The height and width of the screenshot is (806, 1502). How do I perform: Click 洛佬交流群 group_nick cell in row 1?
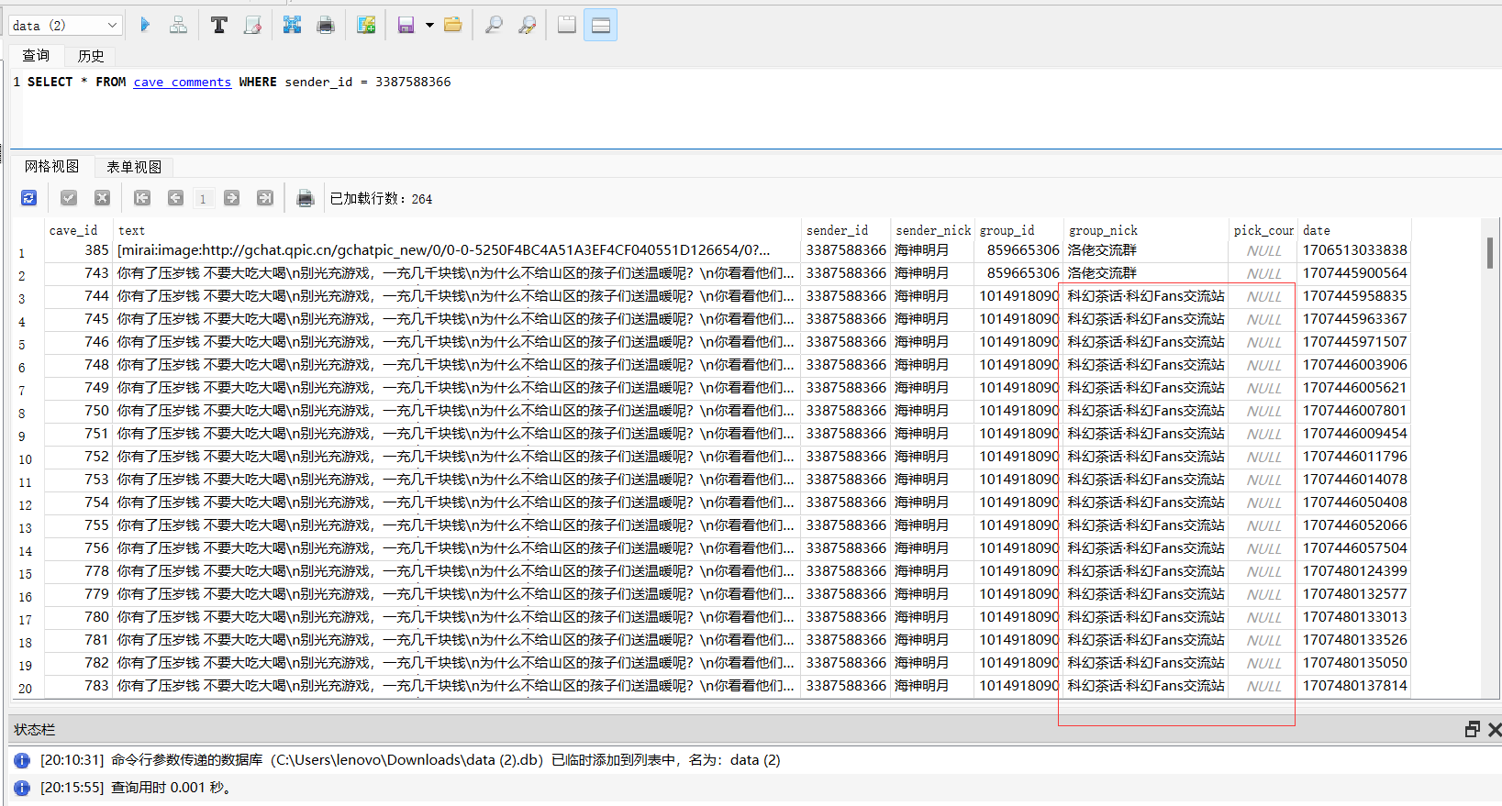(x=1145, y=250)
